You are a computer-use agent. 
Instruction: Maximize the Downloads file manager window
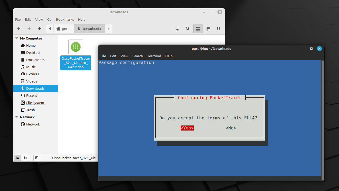212,12
